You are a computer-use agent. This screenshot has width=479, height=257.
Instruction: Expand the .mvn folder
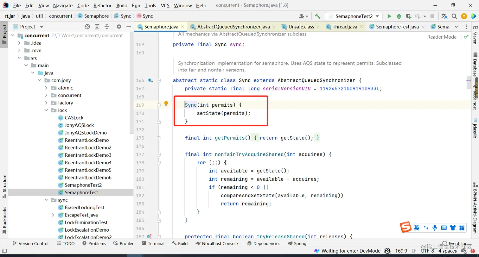click(19, 51)
